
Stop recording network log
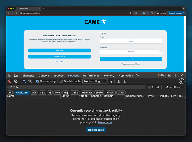coord(10,81)
